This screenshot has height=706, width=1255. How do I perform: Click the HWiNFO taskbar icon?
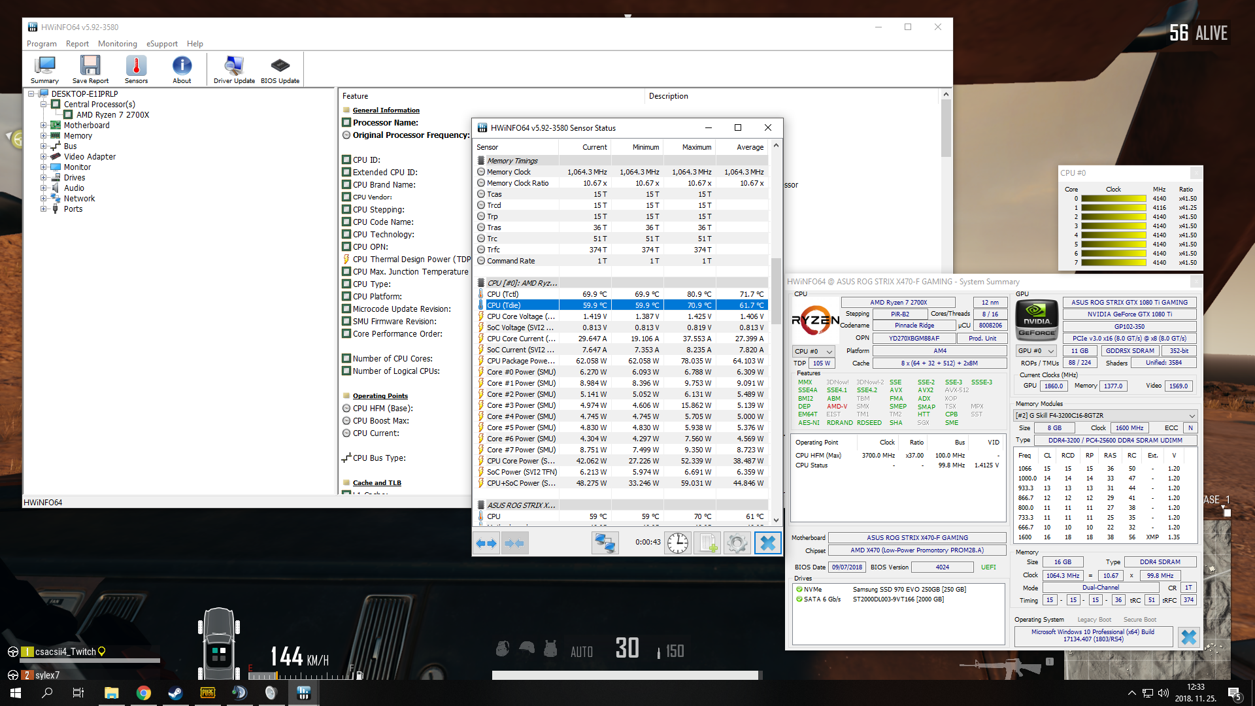(x=303, y=693)
